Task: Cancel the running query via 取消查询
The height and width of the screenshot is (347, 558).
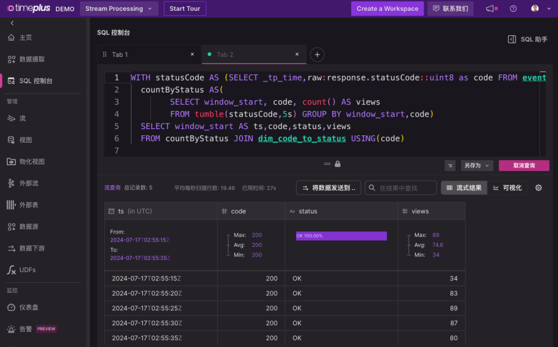Action: point(524,166)
